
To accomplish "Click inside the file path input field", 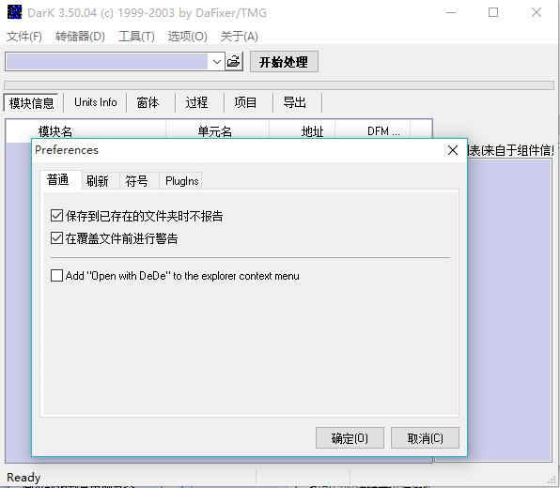I will pos(107,62).
